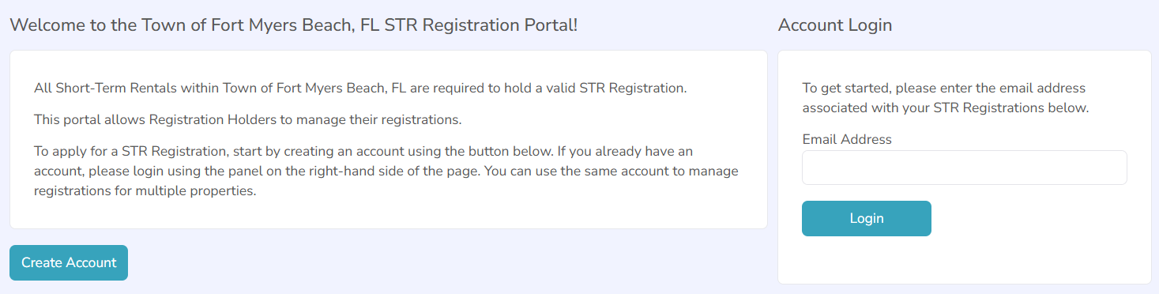Image resolution: width=1159 pixels, height=294 pixels.
Task: Submit the form with the Login button
Action: (x=867, y=218)
